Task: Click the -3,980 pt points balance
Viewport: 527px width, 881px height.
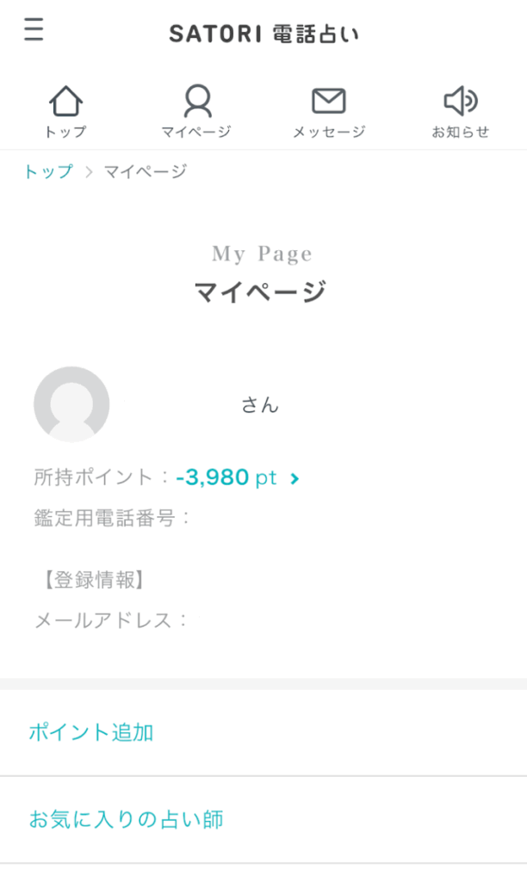Action: [226, 477]
